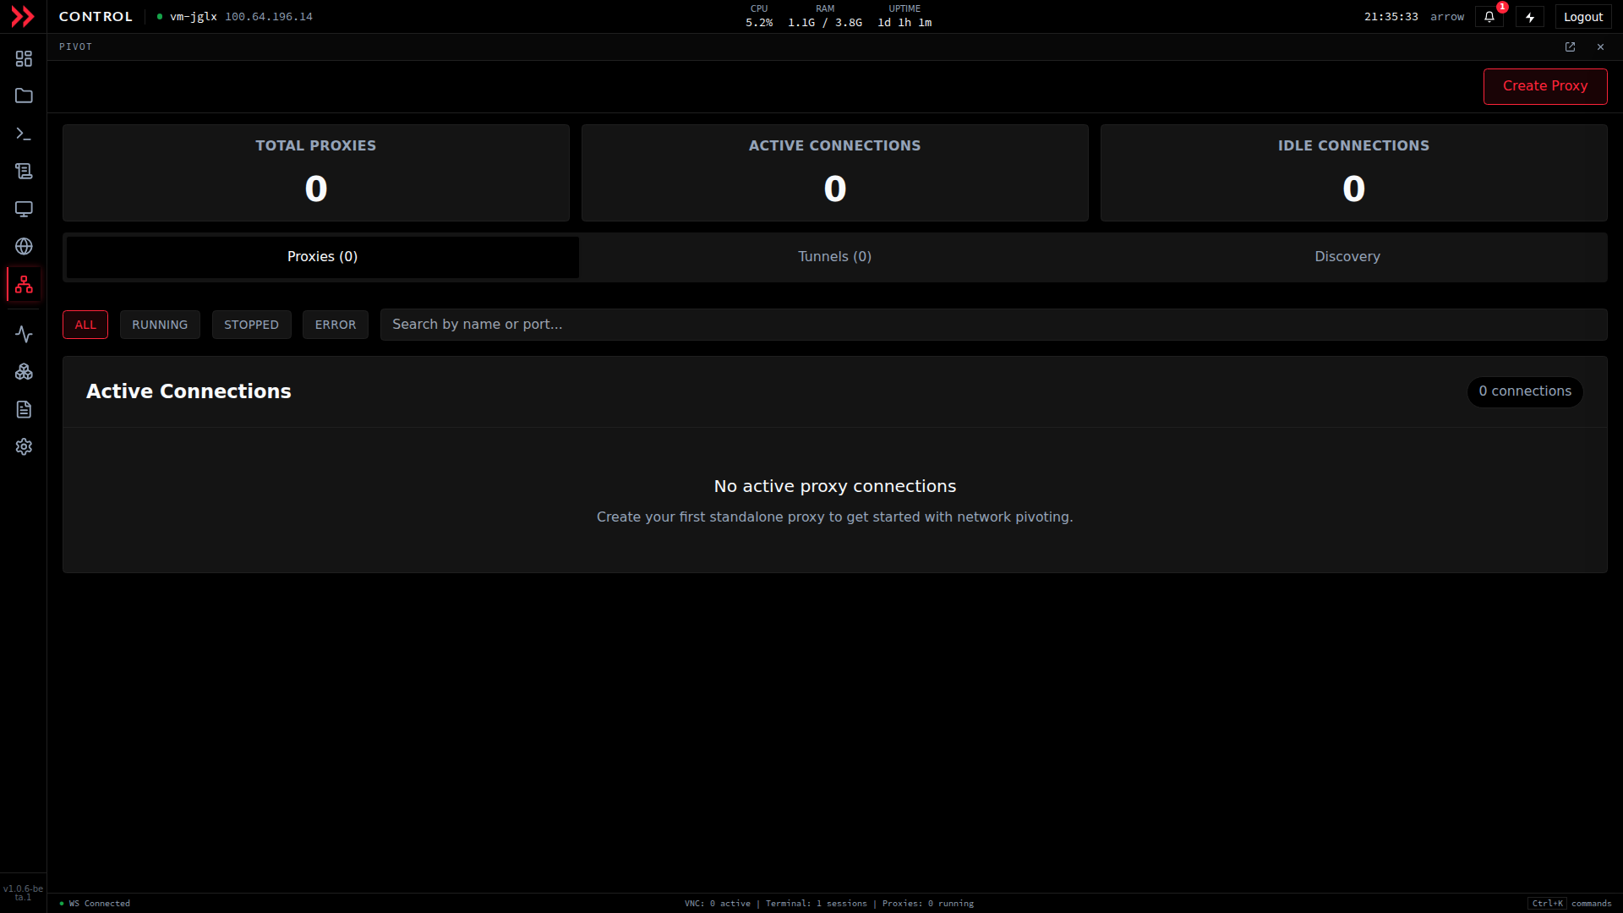1623x913 pixels.
Task: Open the scripts scroll icon in sidebar
Action: [24, 171]
